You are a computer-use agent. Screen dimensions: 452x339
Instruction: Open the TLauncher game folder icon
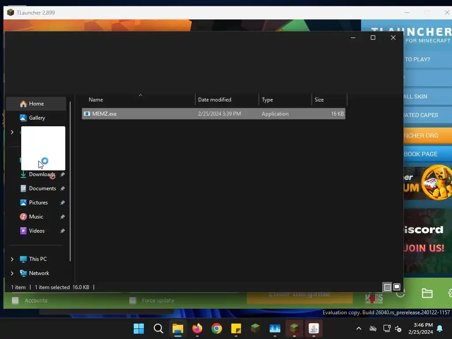(x=427, y=293)
